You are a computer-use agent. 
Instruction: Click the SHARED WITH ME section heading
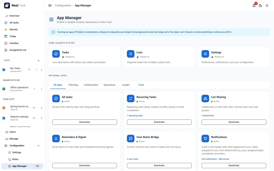coord(11,80)
